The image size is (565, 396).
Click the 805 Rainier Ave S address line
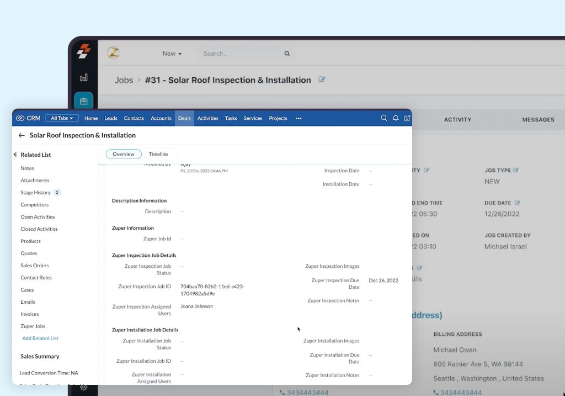478,365
